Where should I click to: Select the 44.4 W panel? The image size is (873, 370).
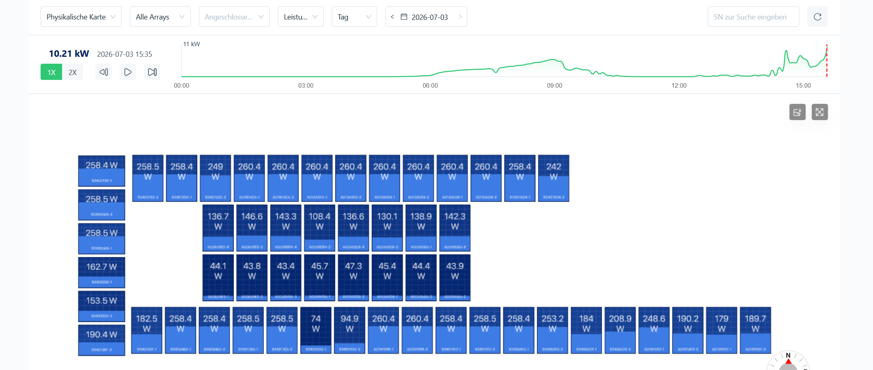tap(421, 277)
